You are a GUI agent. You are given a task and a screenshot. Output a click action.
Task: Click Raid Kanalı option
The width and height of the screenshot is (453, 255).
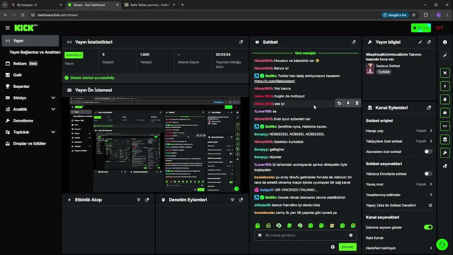[375, 238]
